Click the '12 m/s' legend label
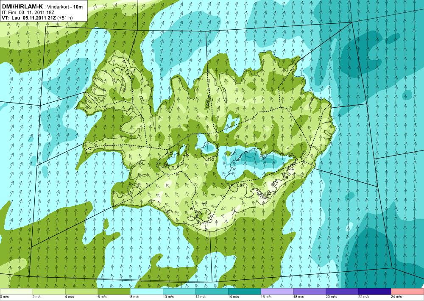This screenshot has height=301, width=424. [201, 297]
